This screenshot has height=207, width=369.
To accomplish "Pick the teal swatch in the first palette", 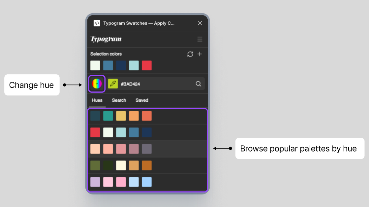I will coord(108,116).
